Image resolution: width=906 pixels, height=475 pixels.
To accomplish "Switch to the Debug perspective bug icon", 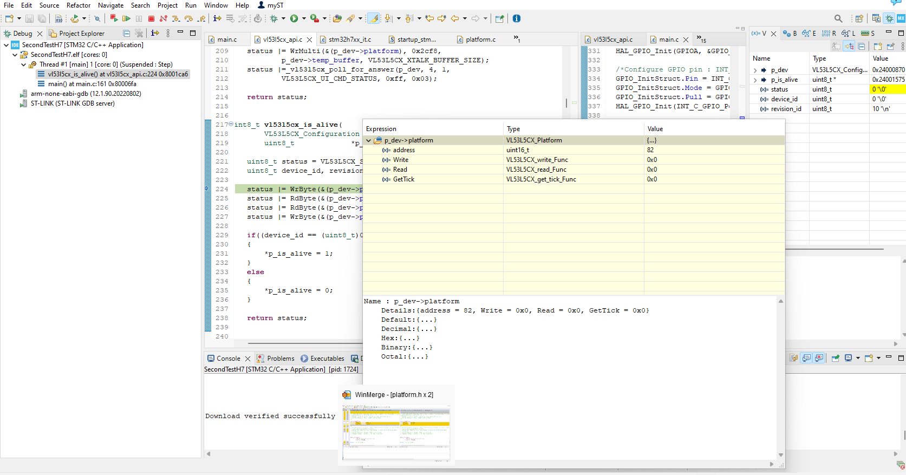I will tap(889, 18).
